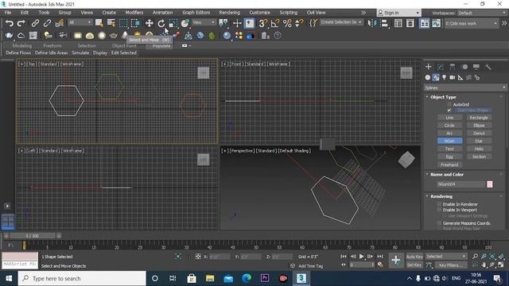Open the Animation menu

(162, 13)
